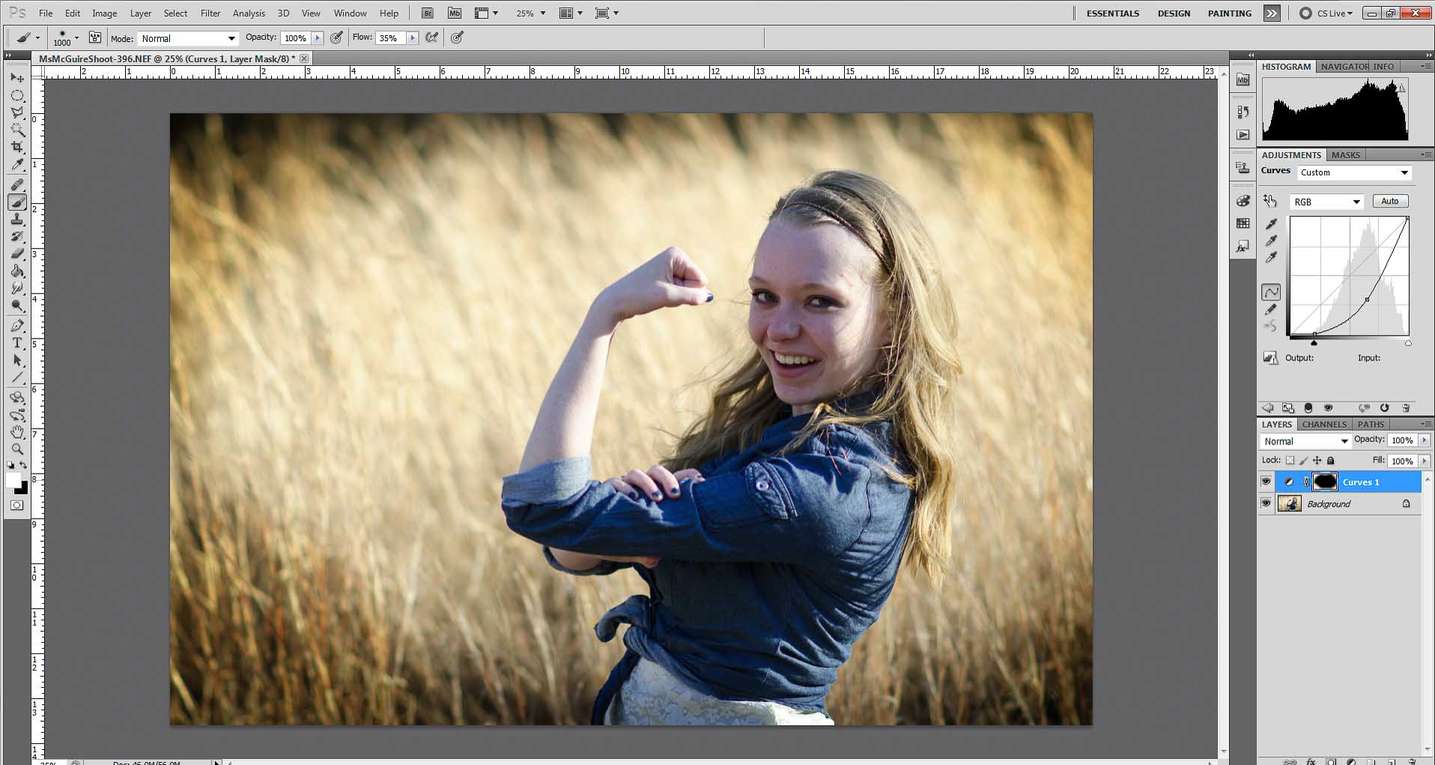Select the Clone Stamp tool
The height and width of the screenshot is (765, 1435).
click(17, 220)
